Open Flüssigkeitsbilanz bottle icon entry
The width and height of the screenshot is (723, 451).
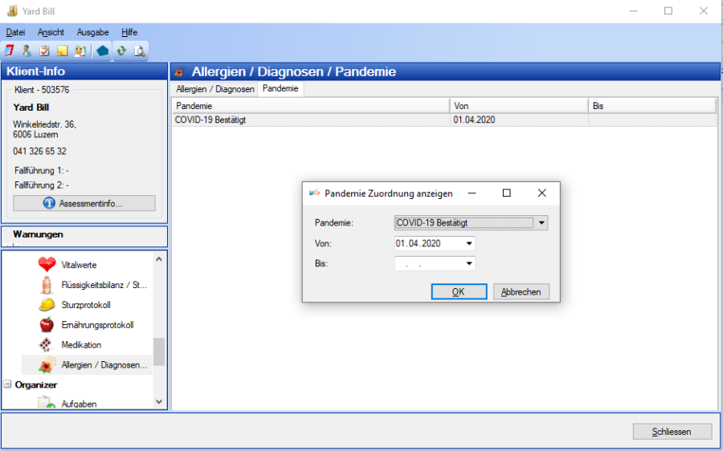pyautogui.click(x=46, y=285)
